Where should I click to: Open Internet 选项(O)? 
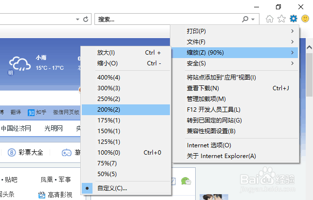pyautogui.click(x=235, y=145)
